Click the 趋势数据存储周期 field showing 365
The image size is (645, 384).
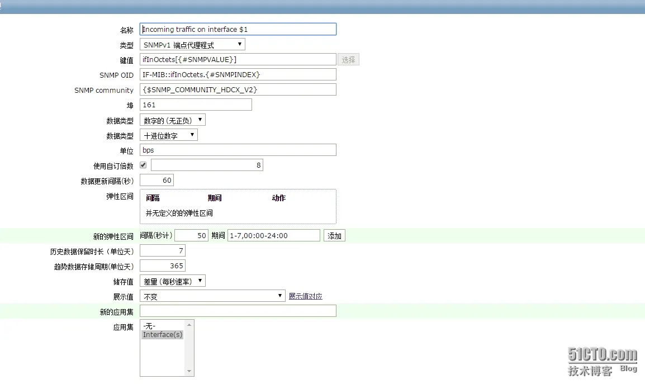163,266
